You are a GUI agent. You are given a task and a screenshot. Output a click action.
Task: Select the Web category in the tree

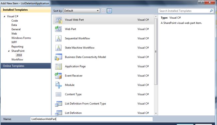pyautogui.click(x=14, y=34)
